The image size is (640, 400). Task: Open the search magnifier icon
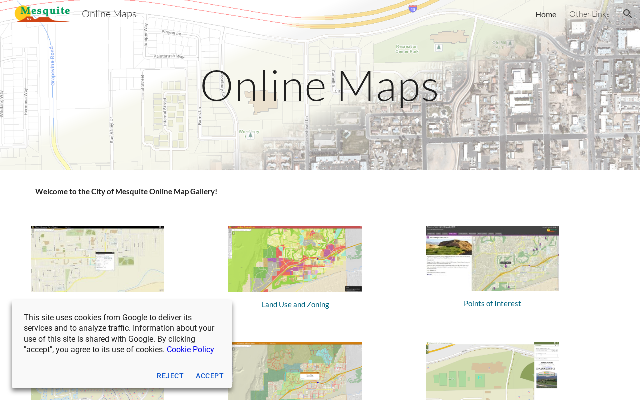coord(627,14)
